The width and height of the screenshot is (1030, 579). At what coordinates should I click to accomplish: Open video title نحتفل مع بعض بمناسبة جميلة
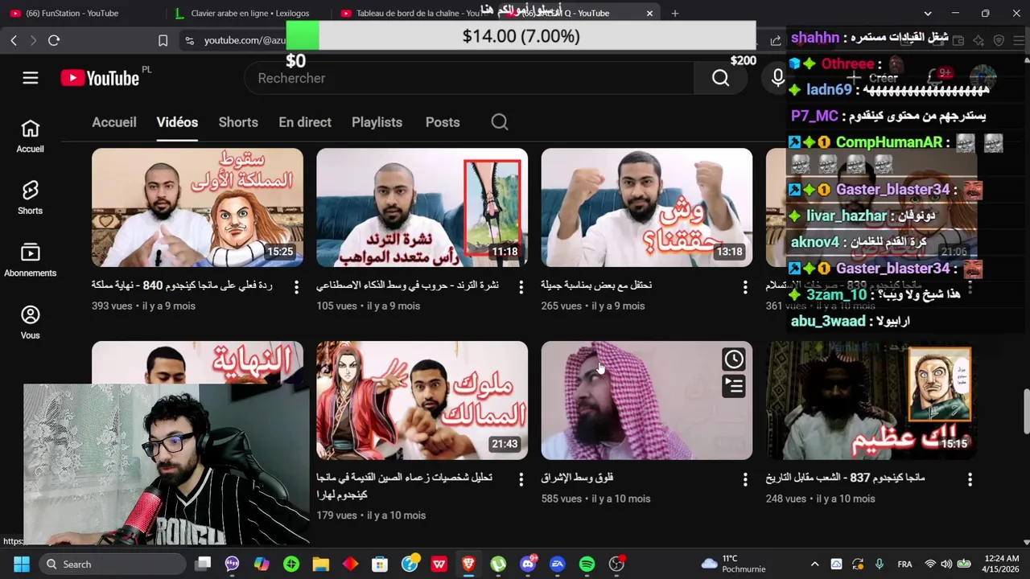[596, 285]
